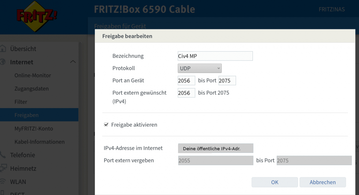Click the Port extern gewünscht field

pyautogui.click(x=186, y=93)
